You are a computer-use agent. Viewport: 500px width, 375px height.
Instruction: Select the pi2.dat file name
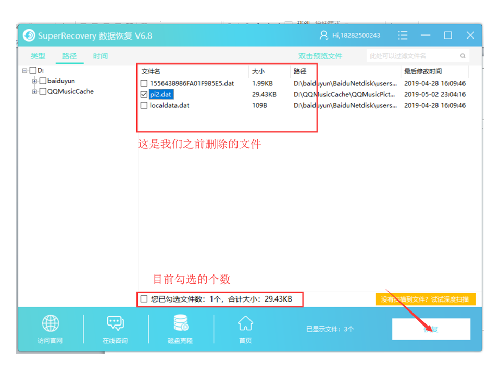(161, 94)
